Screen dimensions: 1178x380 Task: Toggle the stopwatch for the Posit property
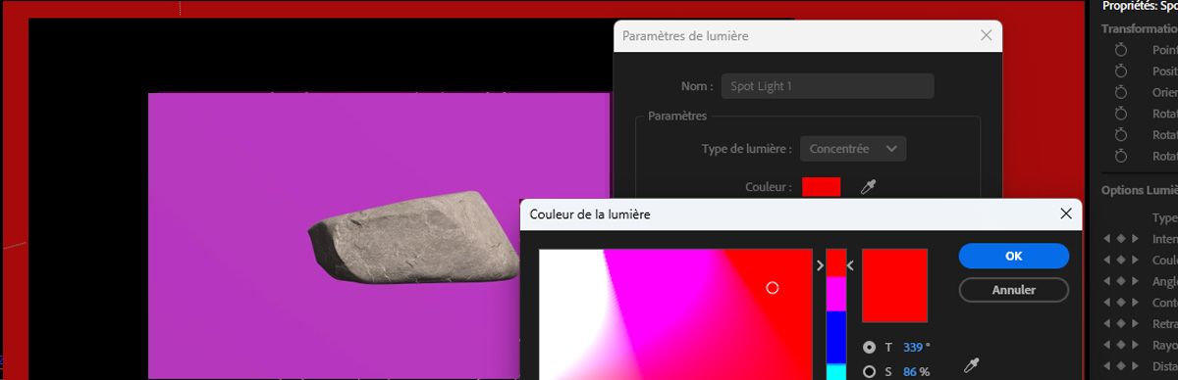(1121, 71)
